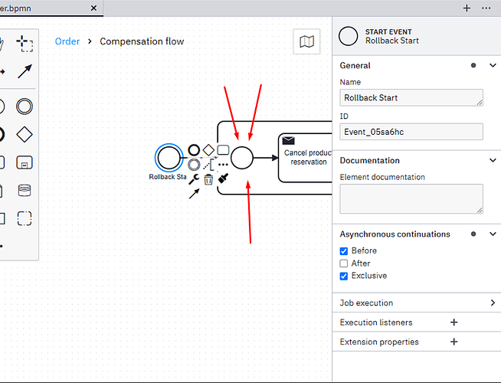
Task: Delete the element with the trash icon
Action: pyautogui.click(x=208, y=179)
